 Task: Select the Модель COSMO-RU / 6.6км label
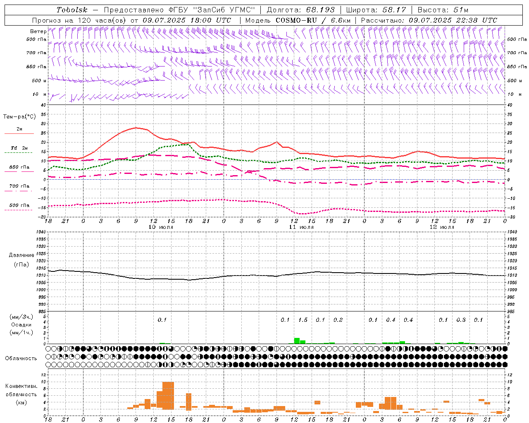[x=298, y=20]
